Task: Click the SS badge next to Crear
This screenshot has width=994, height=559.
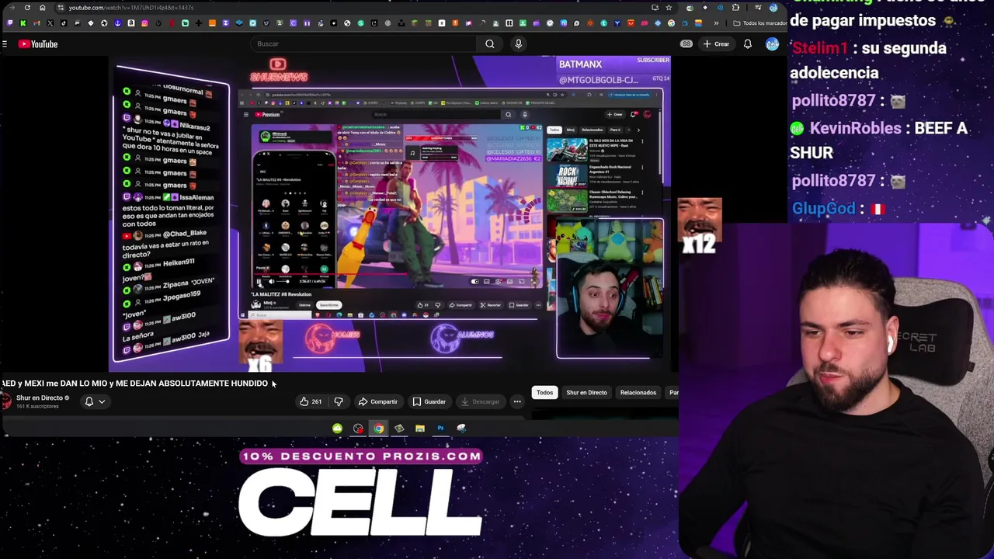Action: 686,44
